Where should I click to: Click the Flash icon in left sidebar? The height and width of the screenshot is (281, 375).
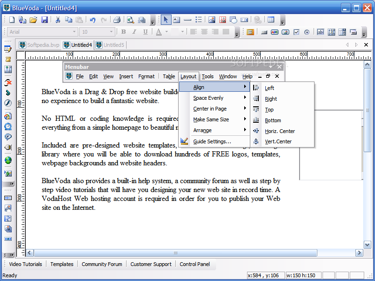tap(7, 104)
